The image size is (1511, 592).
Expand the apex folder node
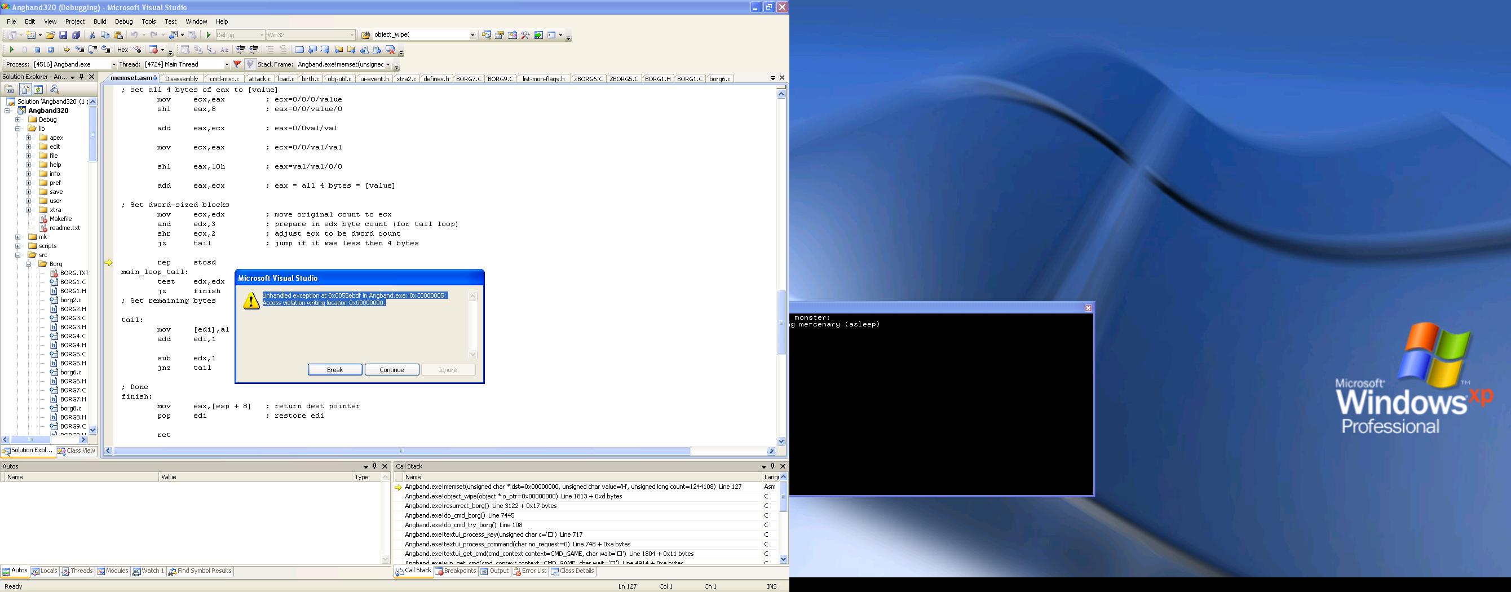click(28, 138)
